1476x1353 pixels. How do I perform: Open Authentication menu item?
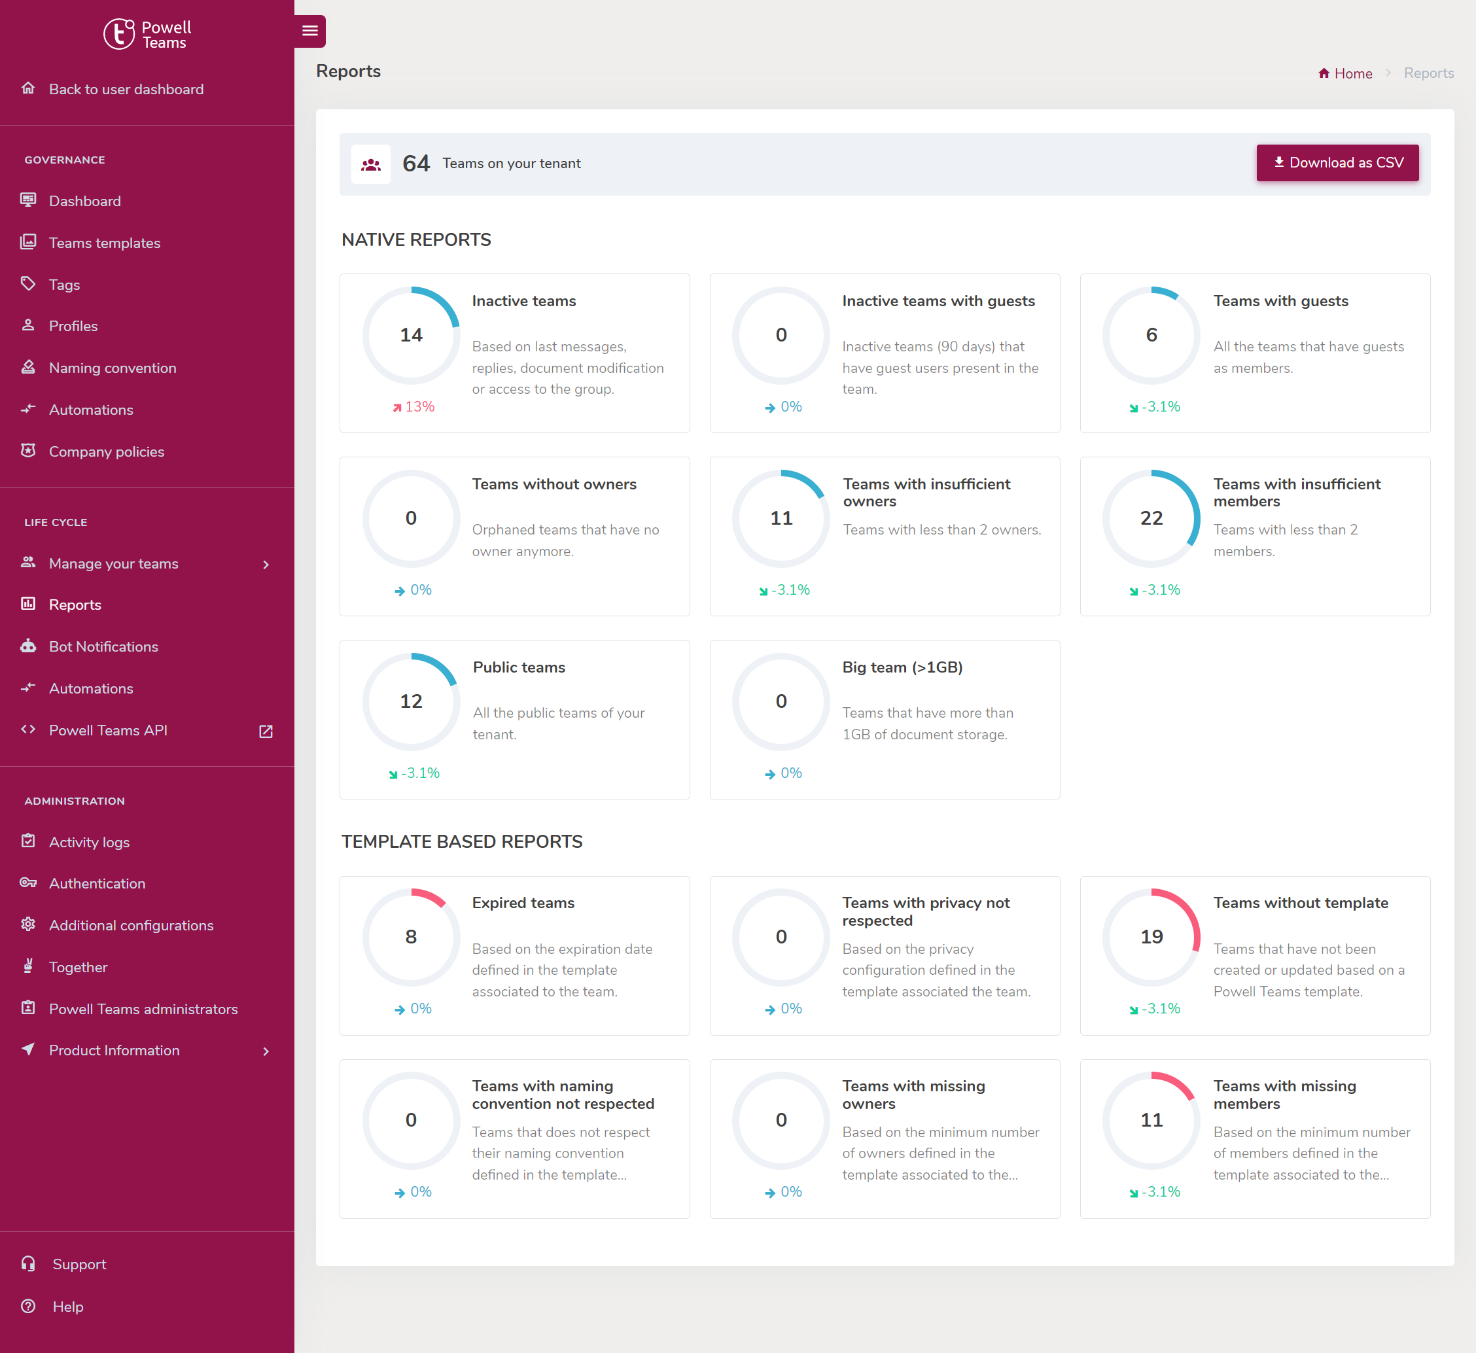97,884
